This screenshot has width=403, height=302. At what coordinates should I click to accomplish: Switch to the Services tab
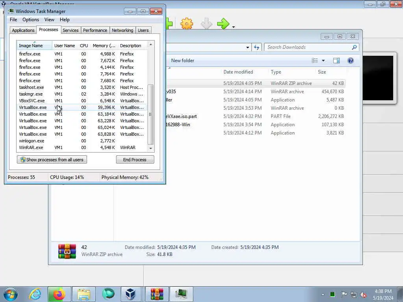70,30
